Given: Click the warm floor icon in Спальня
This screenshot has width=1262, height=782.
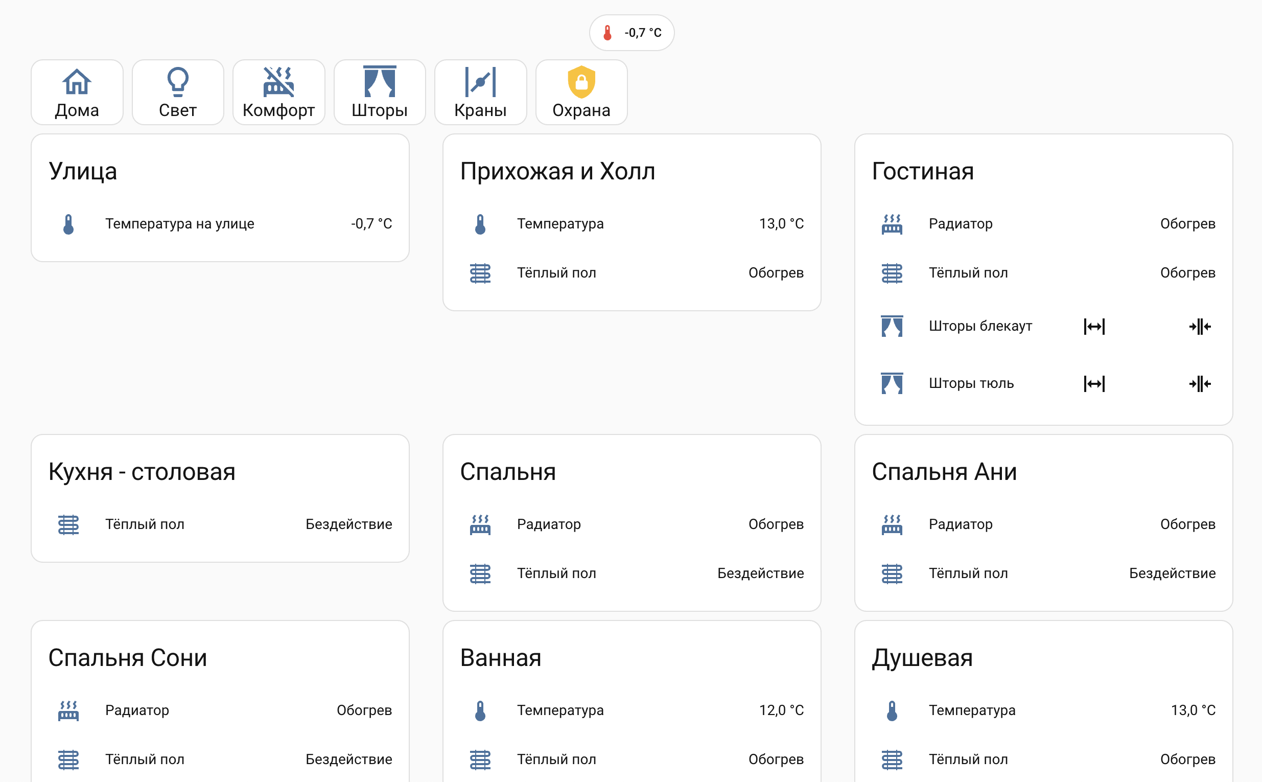Looking at the screenshot, I should [480, 573].
